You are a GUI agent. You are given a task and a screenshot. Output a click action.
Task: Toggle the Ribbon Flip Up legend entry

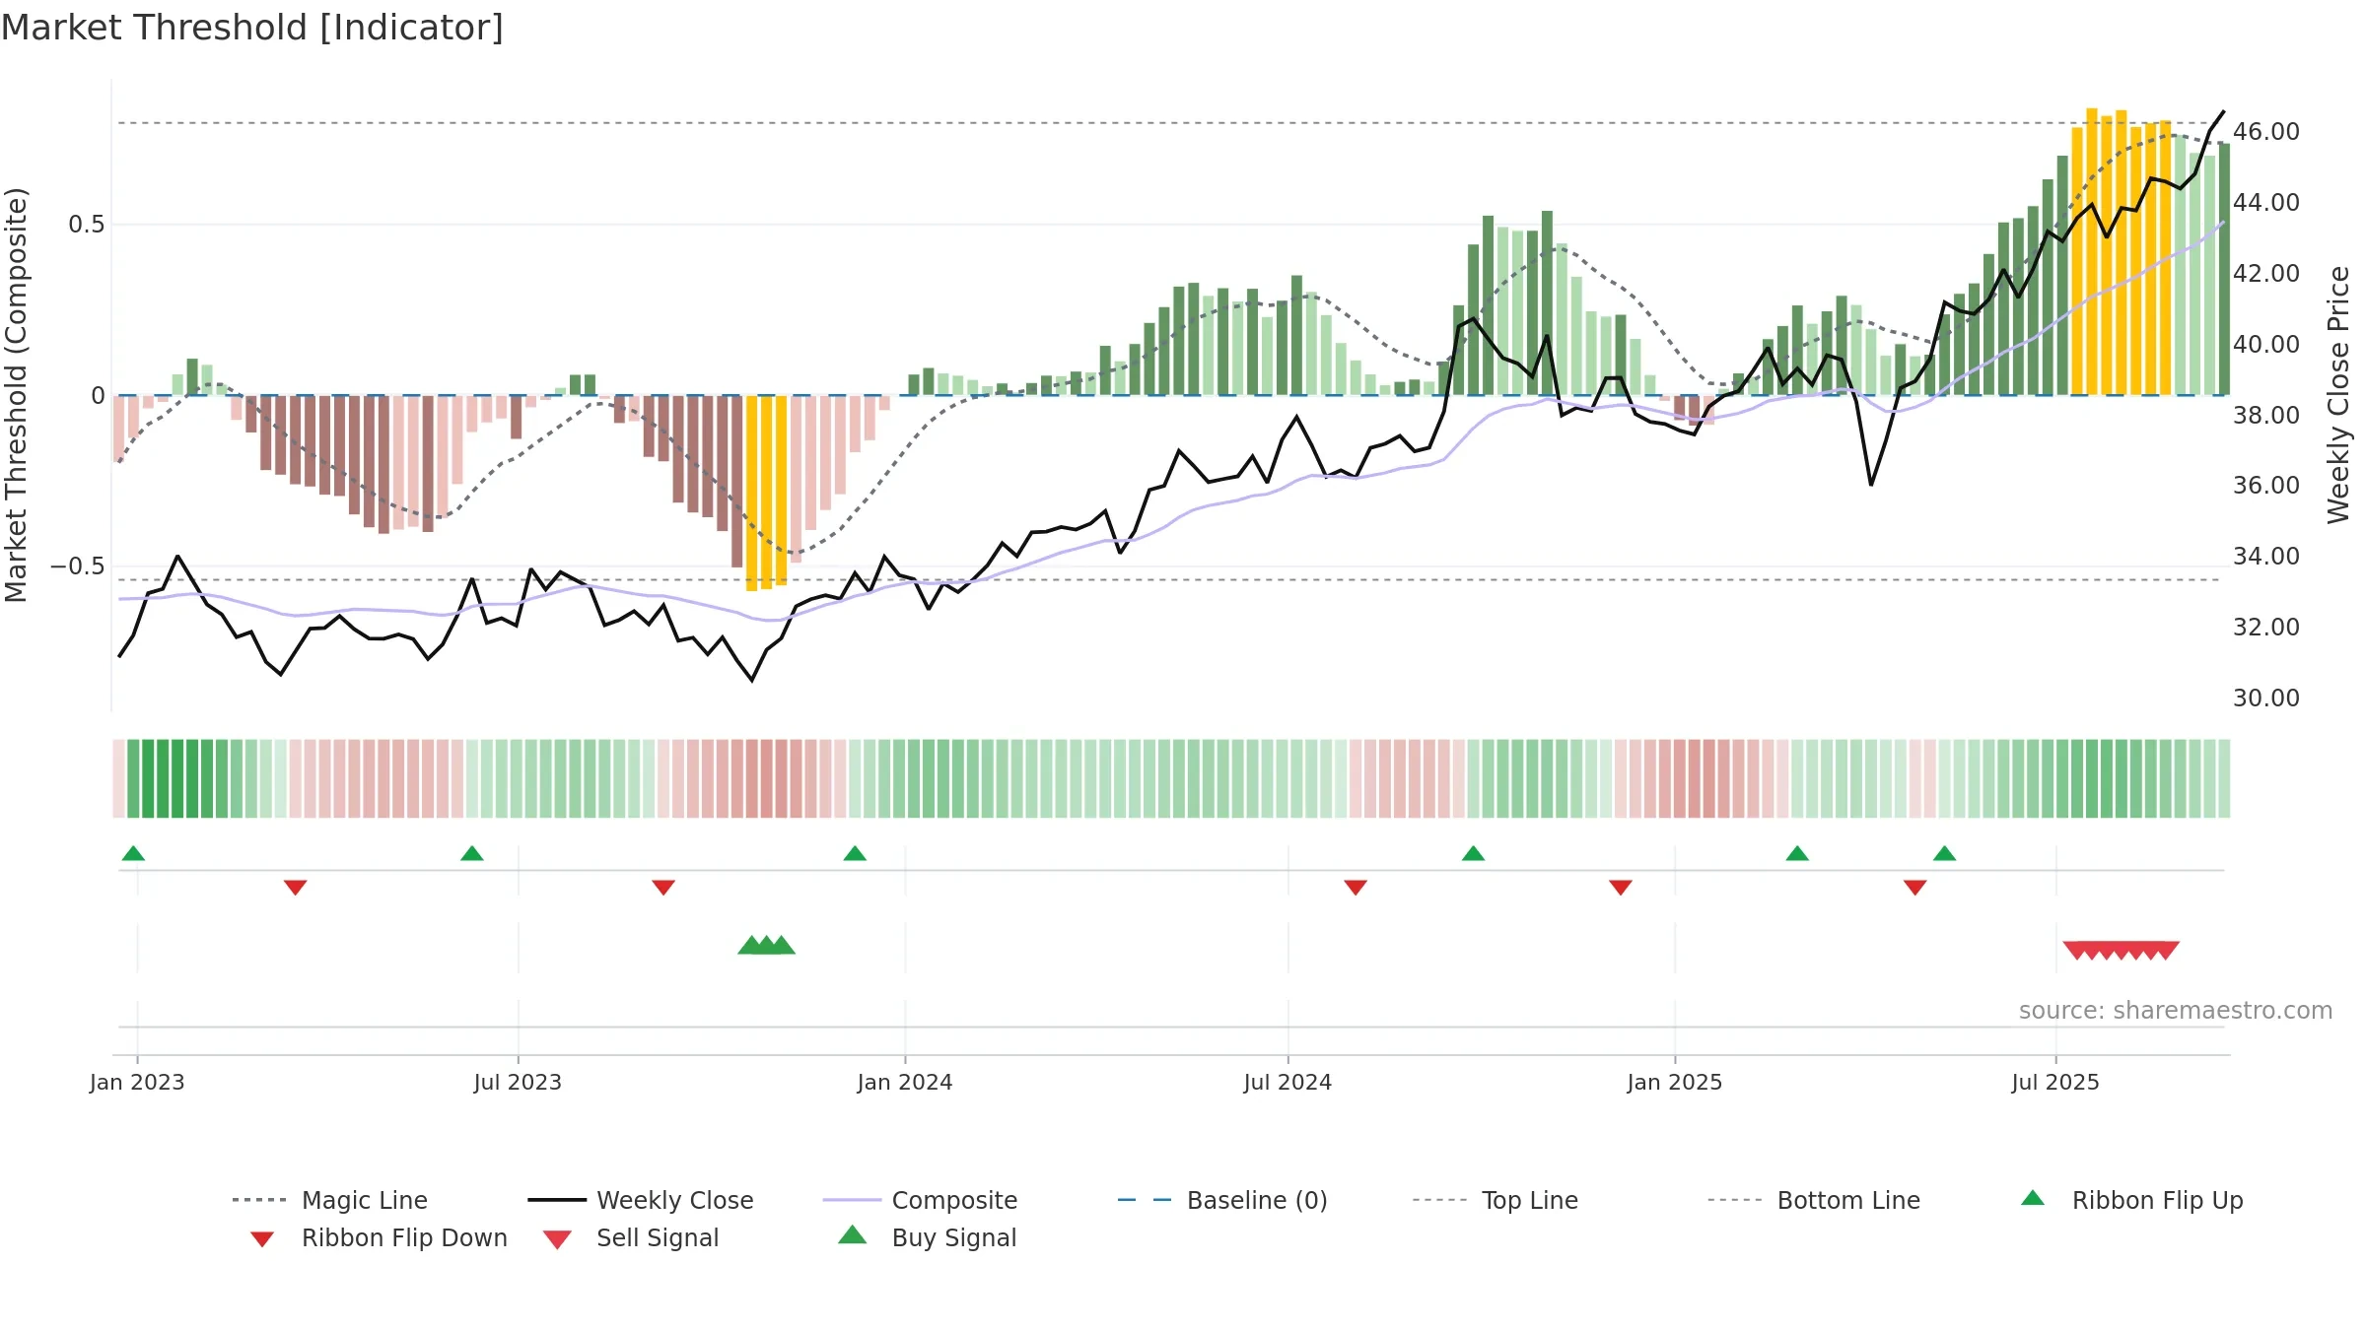(x=2132, y=1200)
